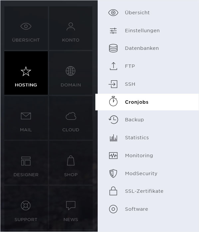
Task: Select the Domain globe tile
Action: click(x=71, y=73)
